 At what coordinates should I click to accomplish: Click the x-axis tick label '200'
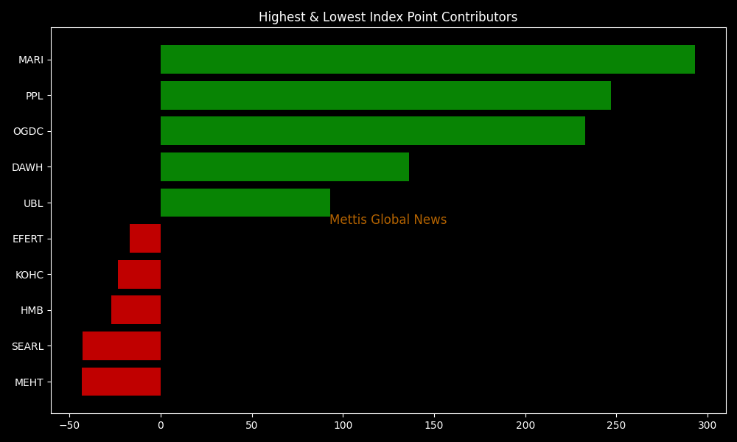click(x=525, y=426)
